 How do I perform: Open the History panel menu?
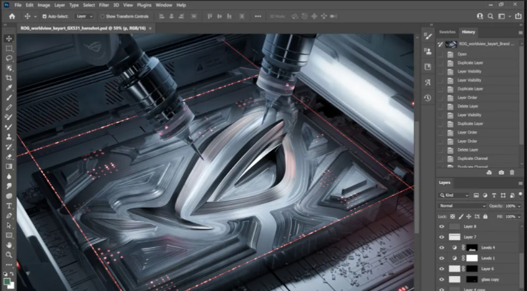click(x=520, y=33)
